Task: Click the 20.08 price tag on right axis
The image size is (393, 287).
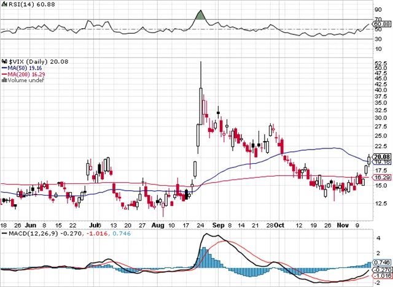Action: (382, 156)
